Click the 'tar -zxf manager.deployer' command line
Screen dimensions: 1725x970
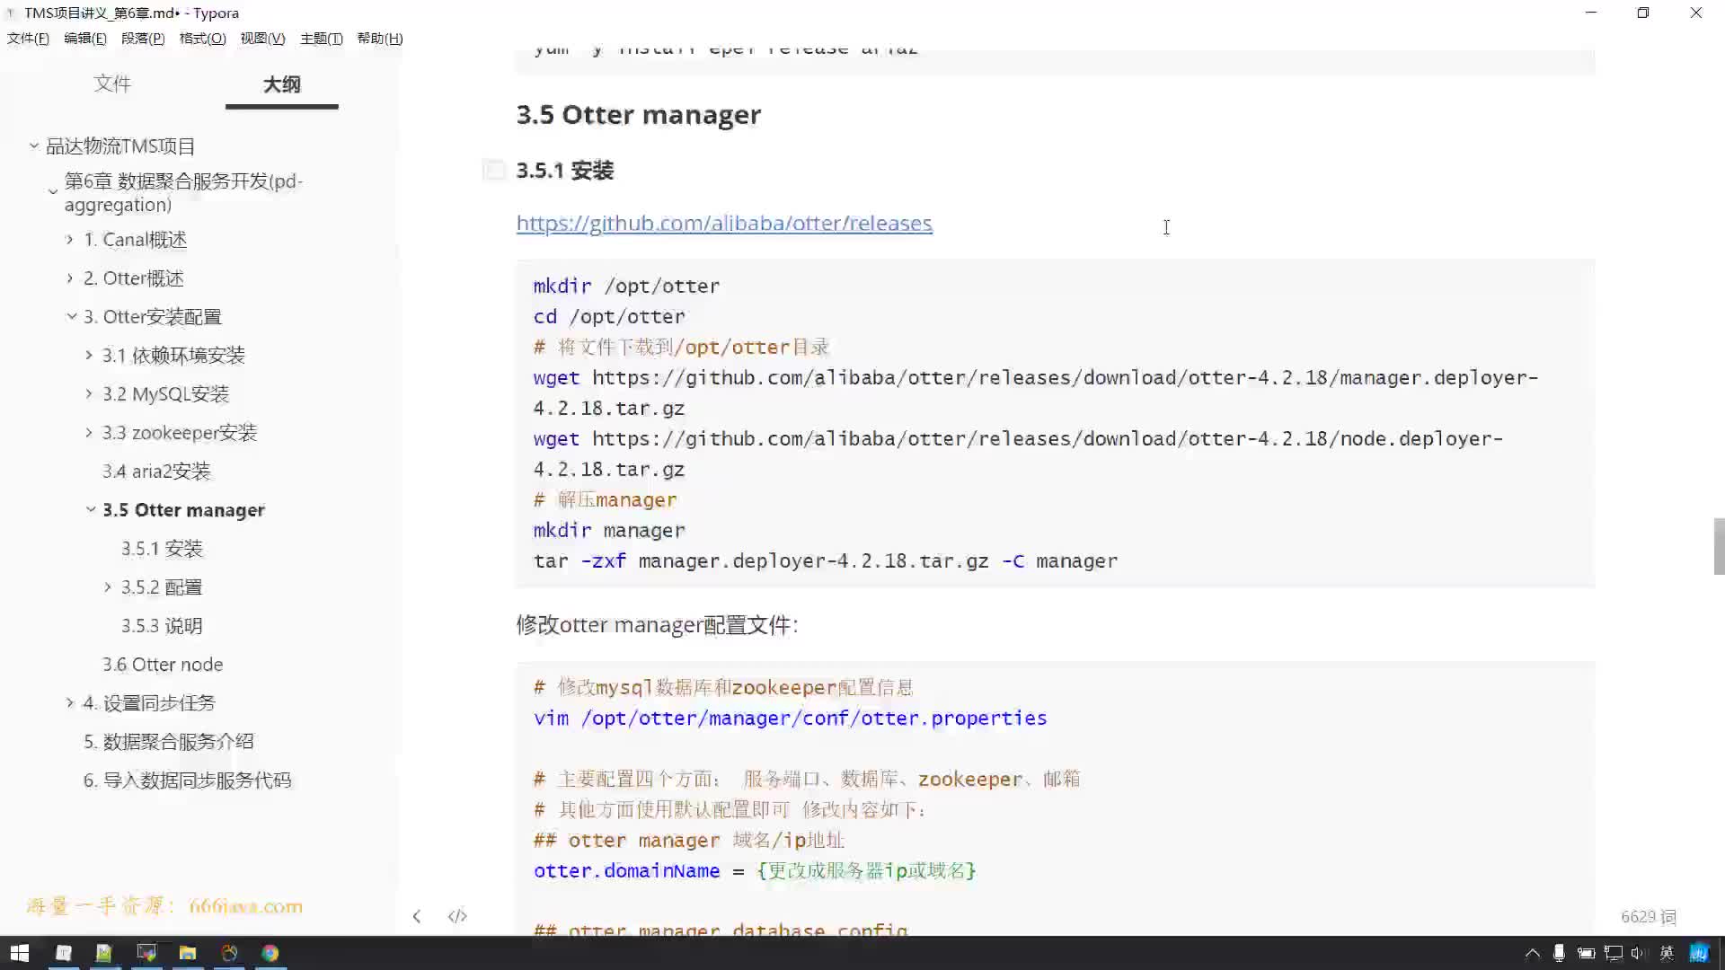[x=825, y=560]
